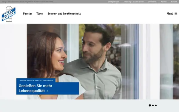Select the third slider dot

156,105
